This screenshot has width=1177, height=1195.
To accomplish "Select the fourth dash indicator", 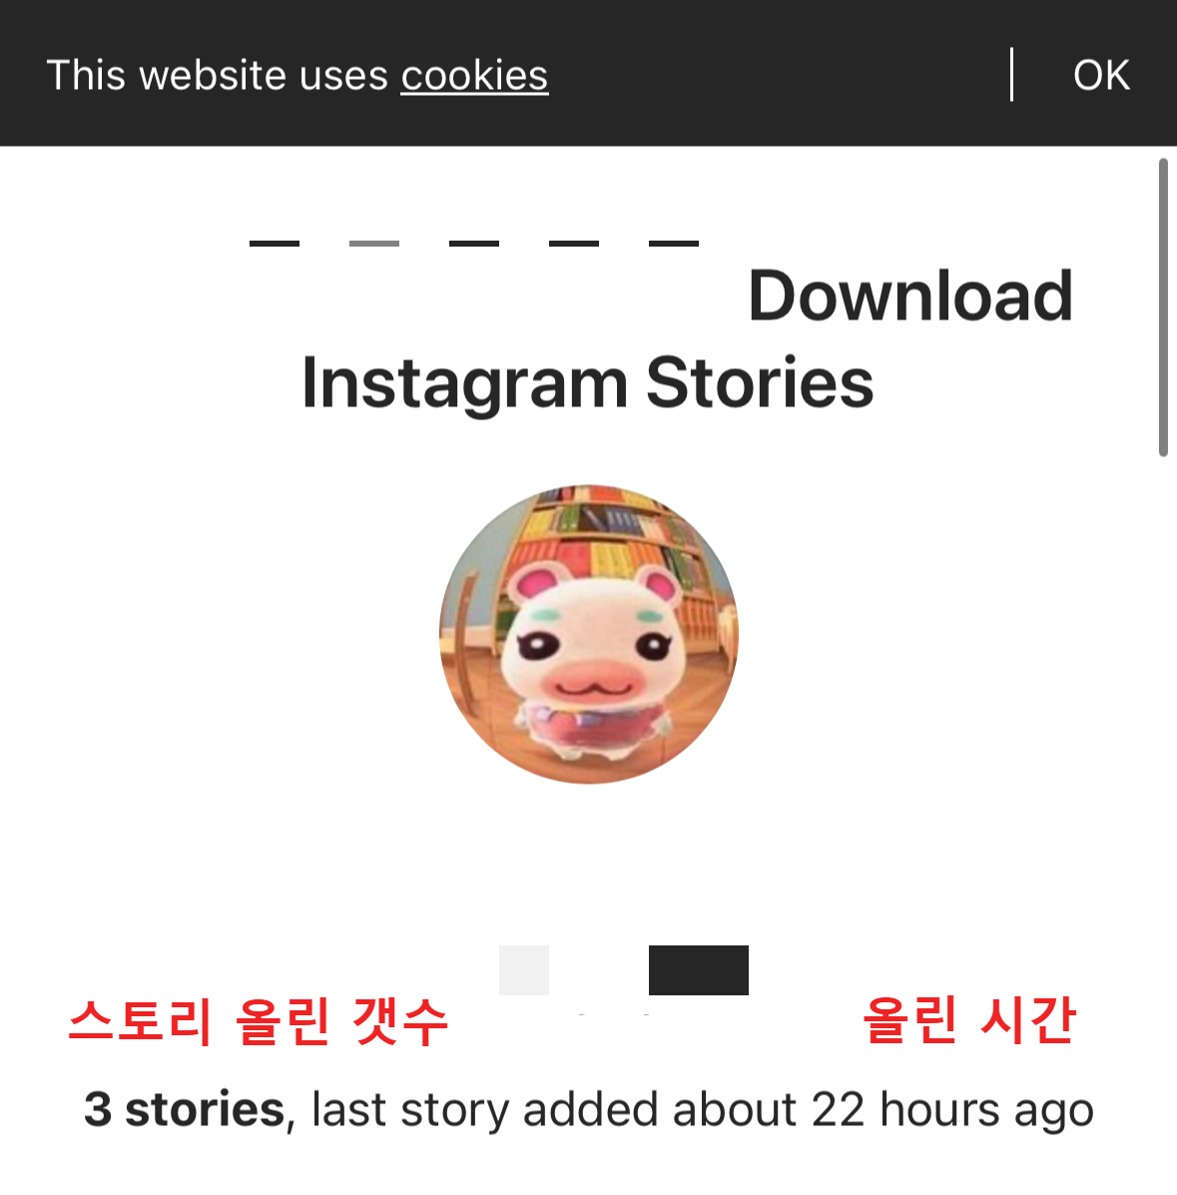I will (x=574, y=244).
